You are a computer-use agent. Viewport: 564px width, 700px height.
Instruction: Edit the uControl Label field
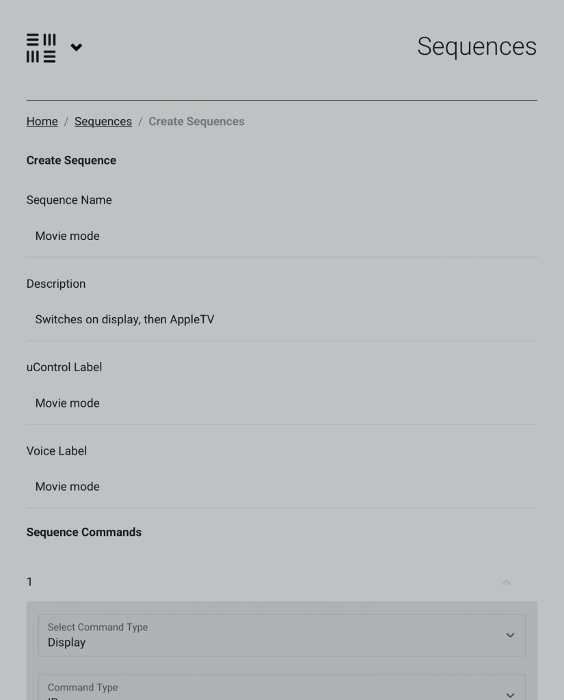pos(282,403)
